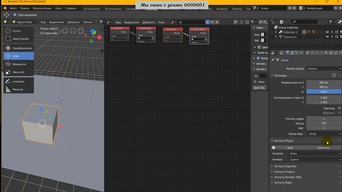The width and height of the screenshot is (342, 192).
Task: Click the outliner filter funnel icon
Action: [330, 22]
